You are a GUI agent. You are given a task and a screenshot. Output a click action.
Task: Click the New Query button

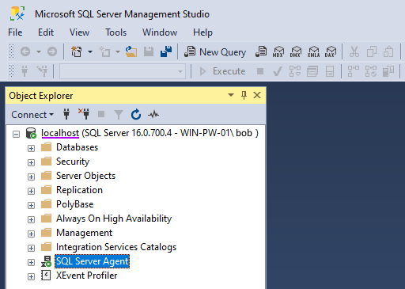click(x=215, y=51)
